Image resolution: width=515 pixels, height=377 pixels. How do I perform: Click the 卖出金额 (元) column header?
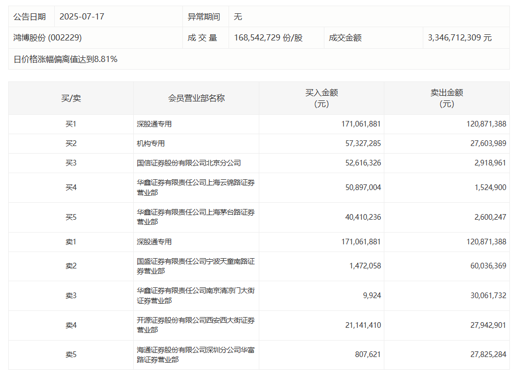click(447, 98)
